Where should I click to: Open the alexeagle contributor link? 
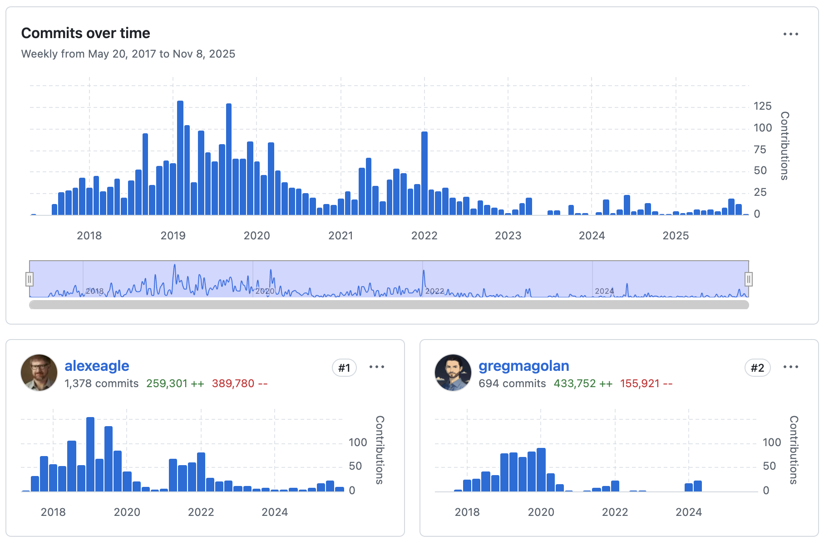[x=97, y=366]
